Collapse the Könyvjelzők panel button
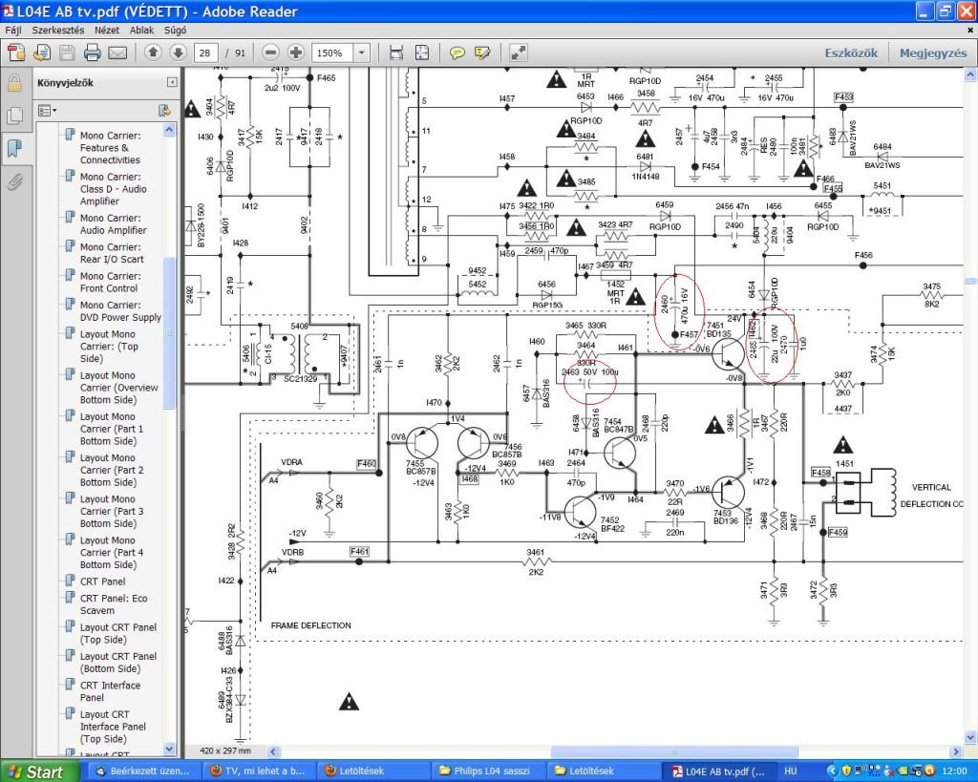Screen dimensions: 978x782 172,82
